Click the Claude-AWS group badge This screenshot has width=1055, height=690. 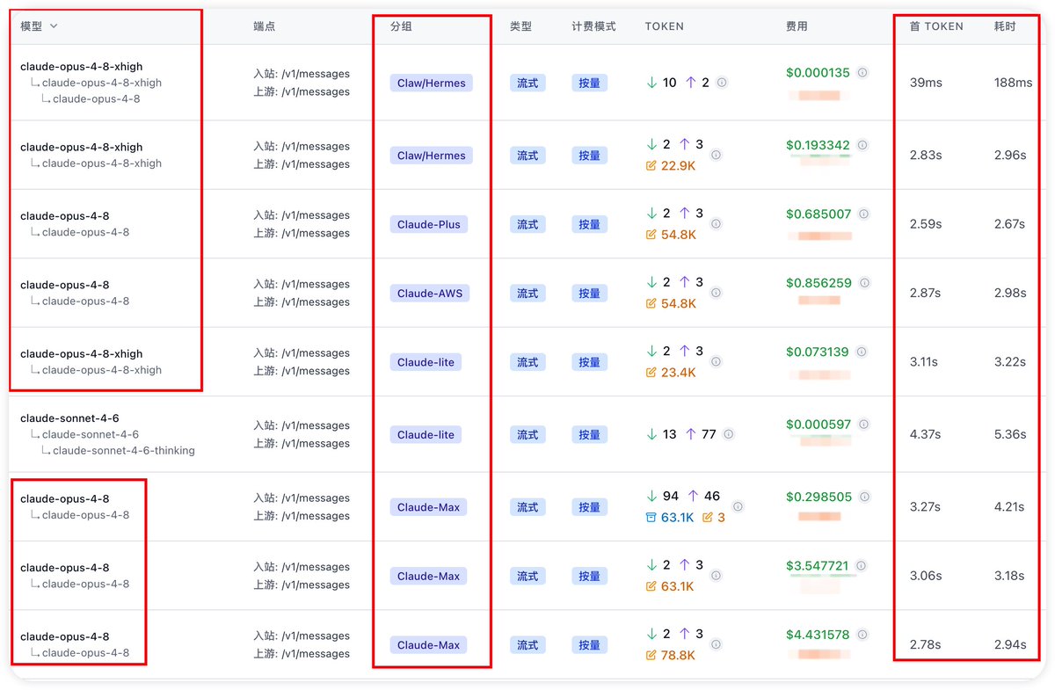click(x=430, y=293)
